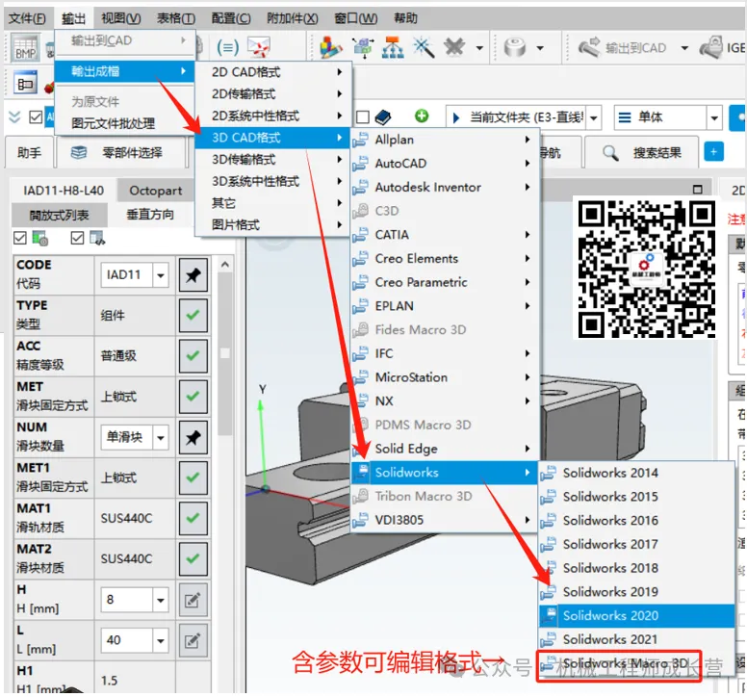Screen dimensions: 747x697
Task: Open the H value 8 dropdown
Action: point(161,600)
